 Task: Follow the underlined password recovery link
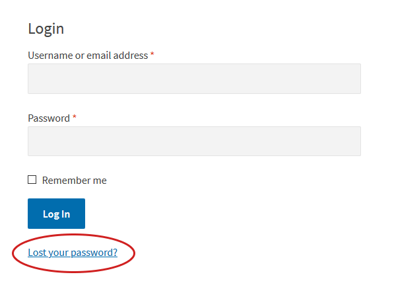click(73, 252)
